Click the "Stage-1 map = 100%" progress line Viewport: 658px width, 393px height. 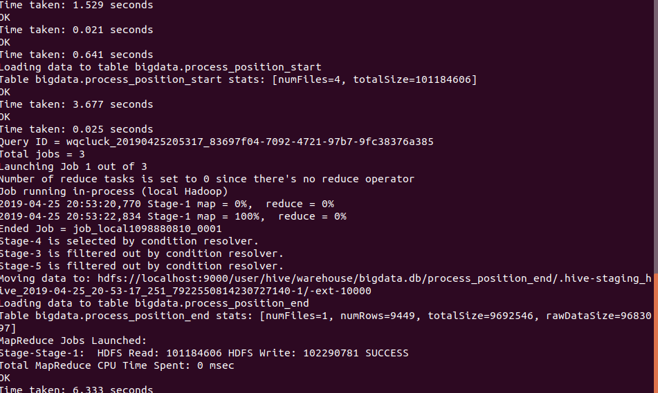pyautogui.click(x=172, y=216)
